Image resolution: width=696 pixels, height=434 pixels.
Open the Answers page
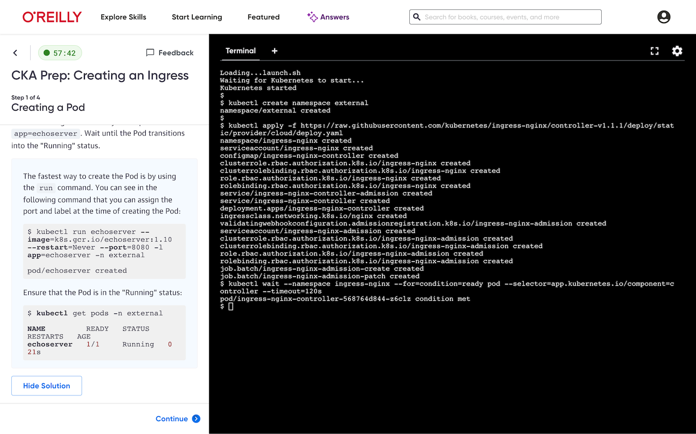[x=334, y=17]
